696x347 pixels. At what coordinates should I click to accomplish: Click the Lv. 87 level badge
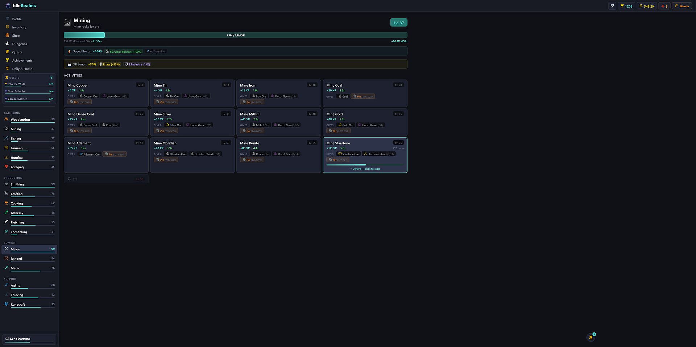[x=399, y=23]
